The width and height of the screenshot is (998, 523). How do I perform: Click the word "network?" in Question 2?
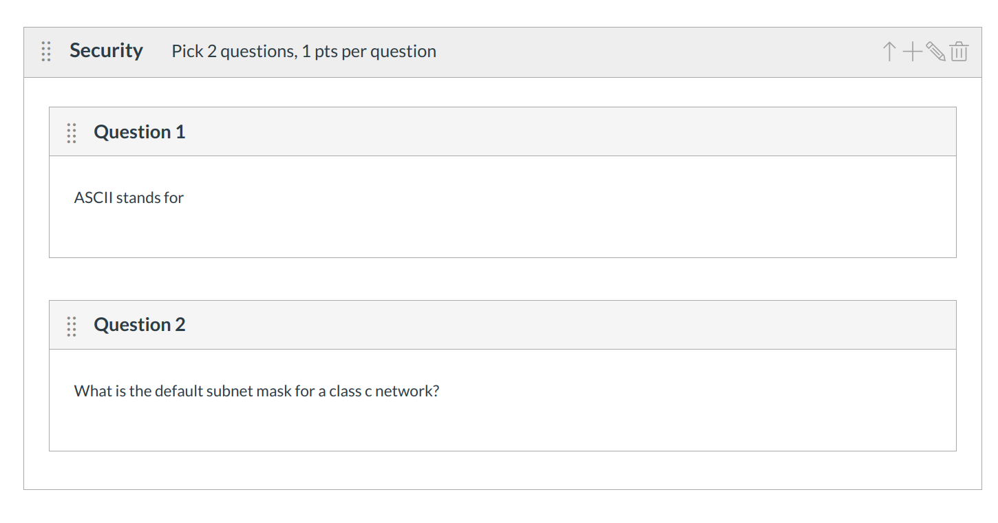[407, 392]
